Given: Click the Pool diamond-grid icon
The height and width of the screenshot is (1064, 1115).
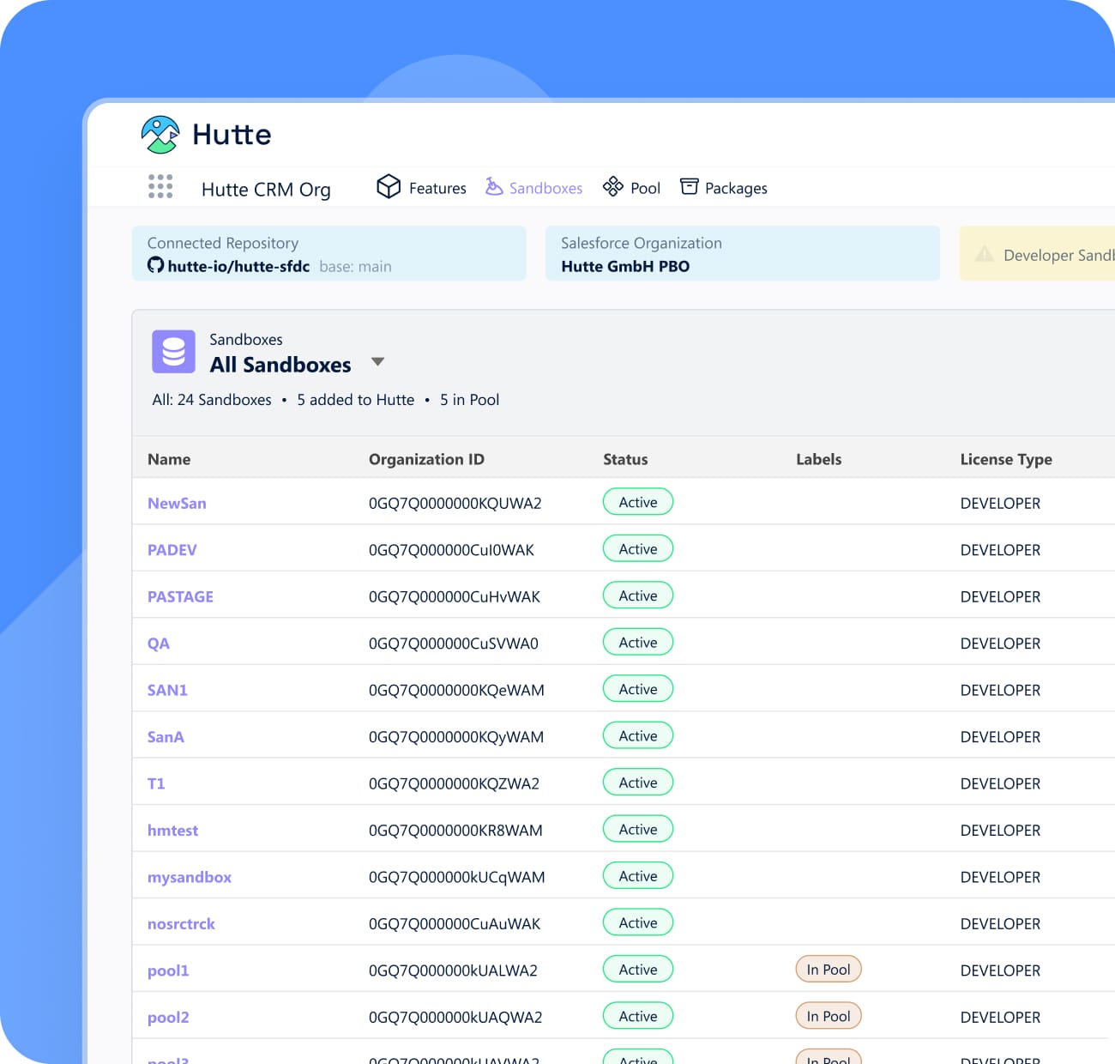Looking at the screenshot, I should (x=612, y=186).
